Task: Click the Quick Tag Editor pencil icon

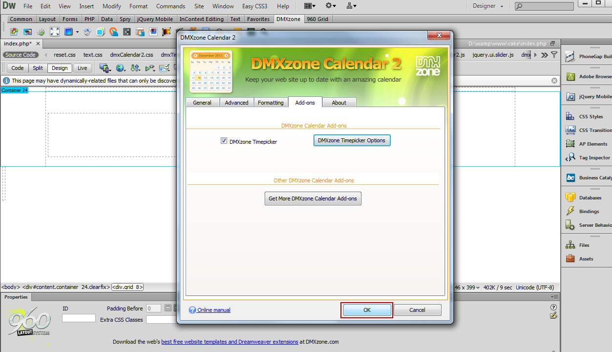Action: [x=553, y=315]
